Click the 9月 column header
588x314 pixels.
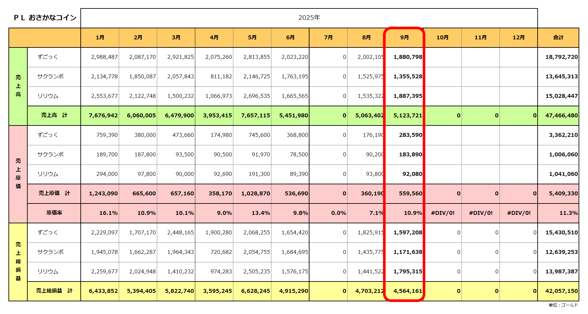404,37
